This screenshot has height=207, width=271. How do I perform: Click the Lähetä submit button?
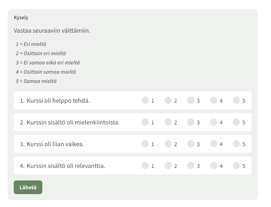click(28, 187)
